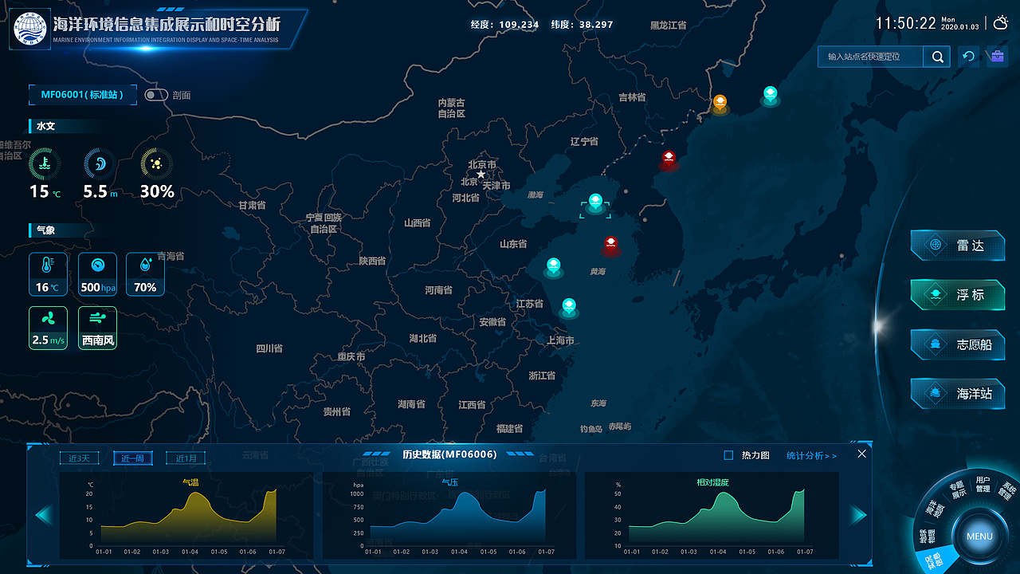Click the 2.5 m/s wind speed tile

click(49, 328)
